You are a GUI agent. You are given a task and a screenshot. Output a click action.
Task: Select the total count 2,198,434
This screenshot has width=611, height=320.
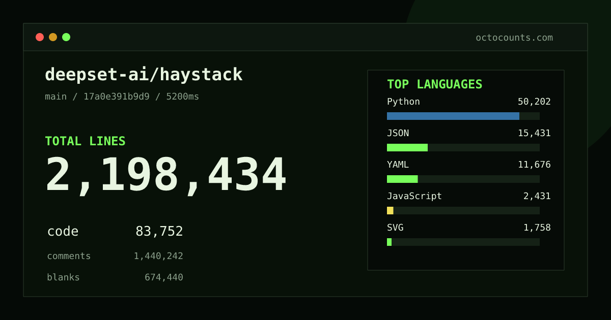(166, 175)
